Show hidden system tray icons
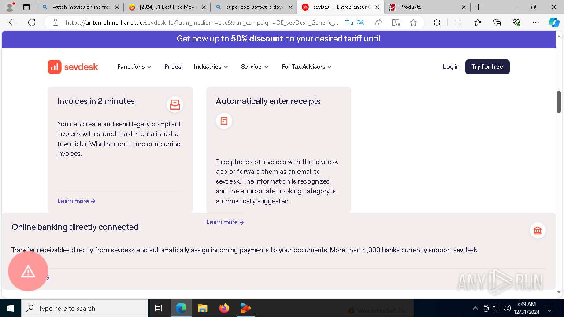 pyautogui.click(x=475, y=308)
